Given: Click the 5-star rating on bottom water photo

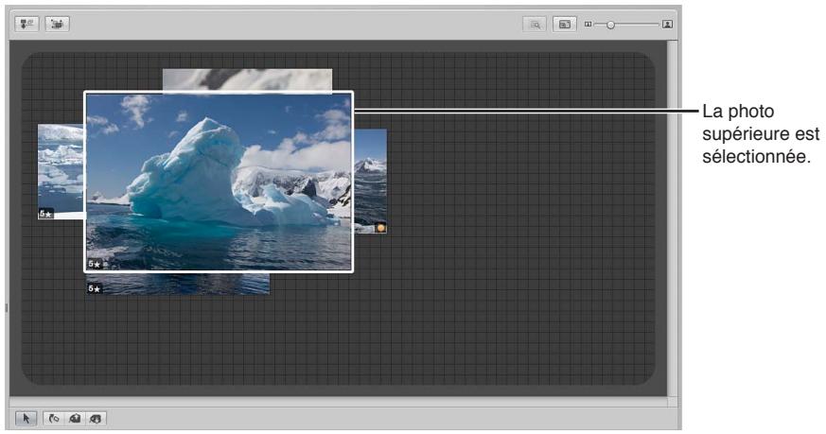Looking at the screenshot, I should [95, 288].
